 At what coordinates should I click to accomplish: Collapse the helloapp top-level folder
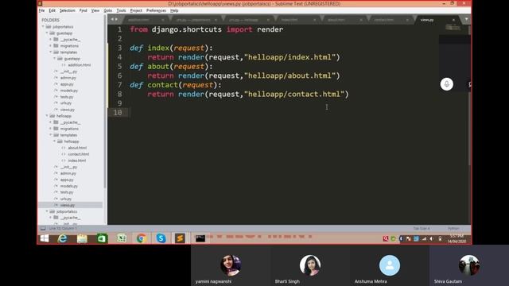(x=47, y=116)
